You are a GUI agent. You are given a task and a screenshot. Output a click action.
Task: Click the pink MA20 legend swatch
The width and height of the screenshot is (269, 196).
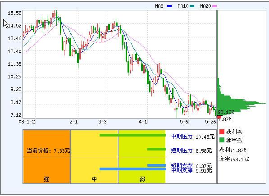point(214,6)
